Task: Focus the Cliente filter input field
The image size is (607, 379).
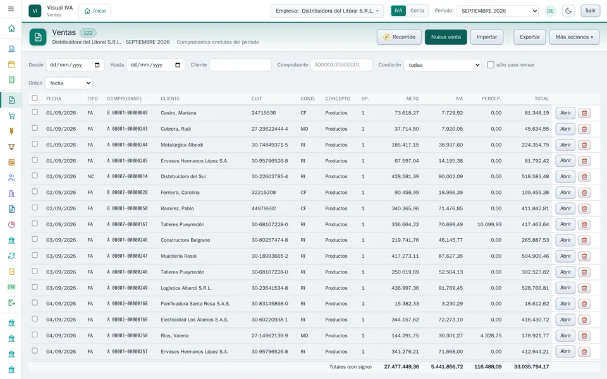Action: point(240,65)
